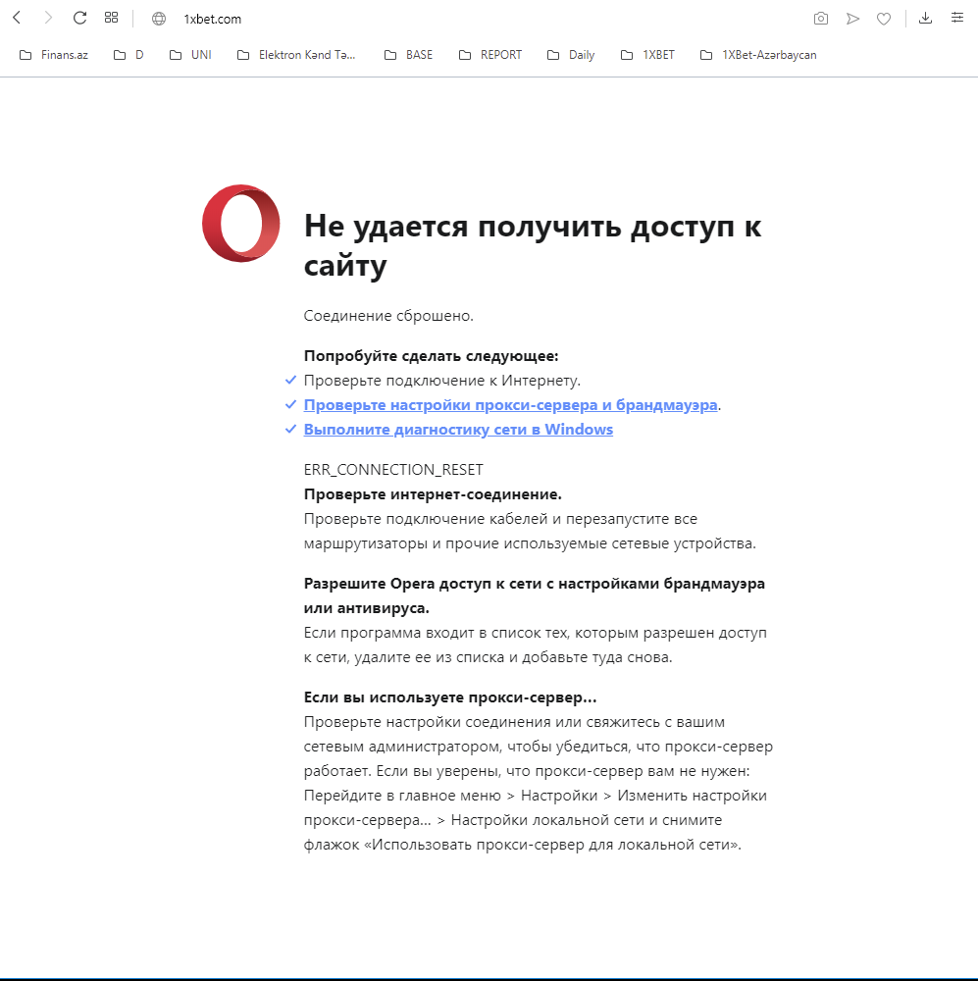
Task: Click the bold text Проверьте интернет-соединение.
Action: [433, 494]
